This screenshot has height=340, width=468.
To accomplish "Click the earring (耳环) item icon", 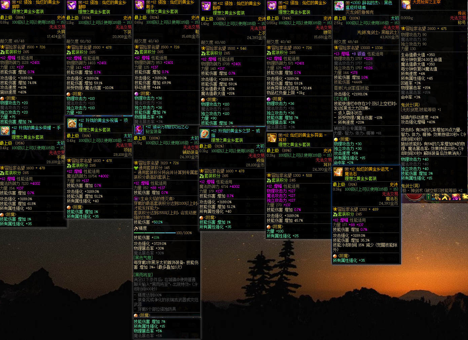I will point(272,138).
